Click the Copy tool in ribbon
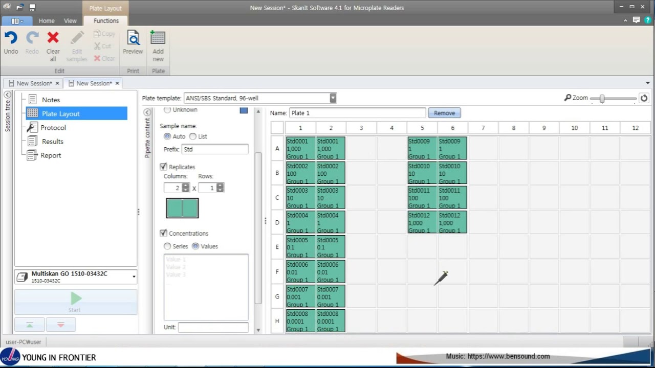Image resolution: width=655 pixels, height=368 pixels. click(105, 34)
